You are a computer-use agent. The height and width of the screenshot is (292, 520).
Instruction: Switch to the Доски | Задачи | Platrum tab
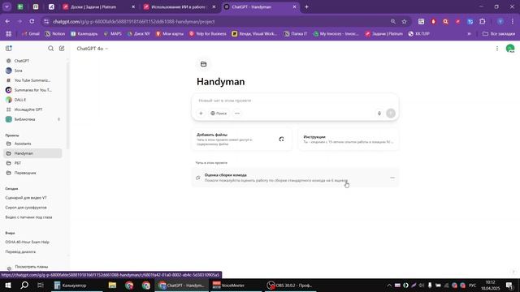pos(97,7)
